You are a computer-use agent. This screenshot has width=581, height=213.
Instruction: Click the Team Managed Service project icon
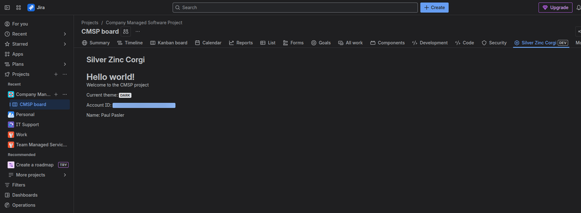click(x=11, y=145)
